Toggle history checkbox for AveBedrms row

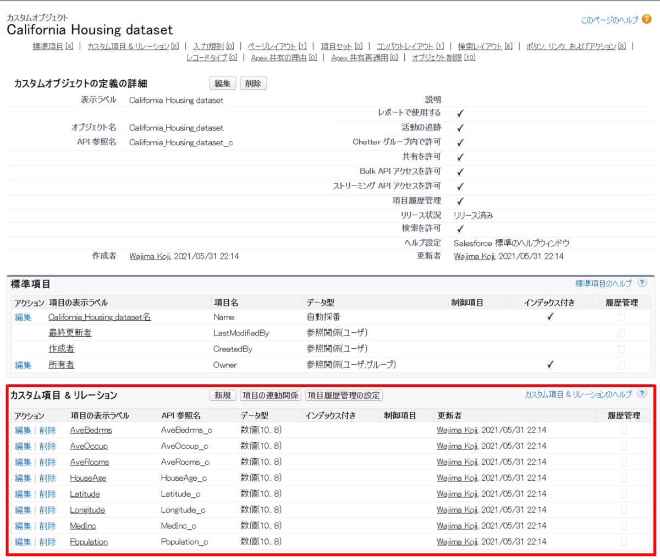624,430
